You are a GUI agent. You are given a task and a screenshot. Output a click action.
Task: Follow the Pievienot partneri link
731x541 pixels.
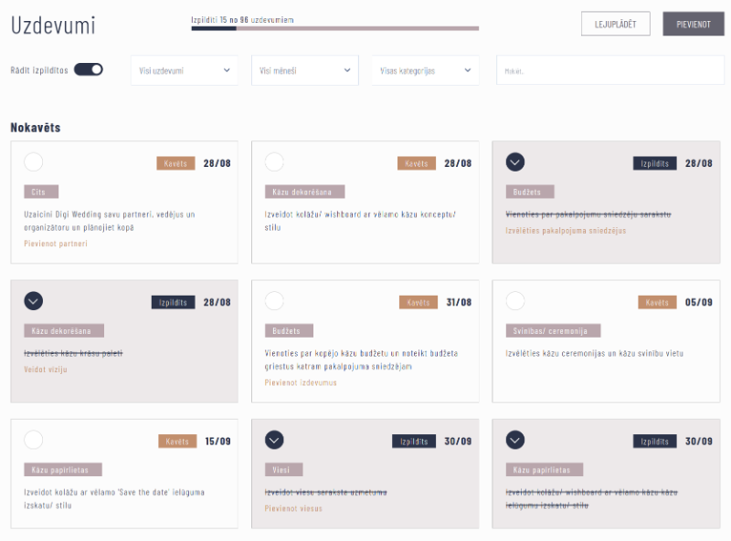56,244
